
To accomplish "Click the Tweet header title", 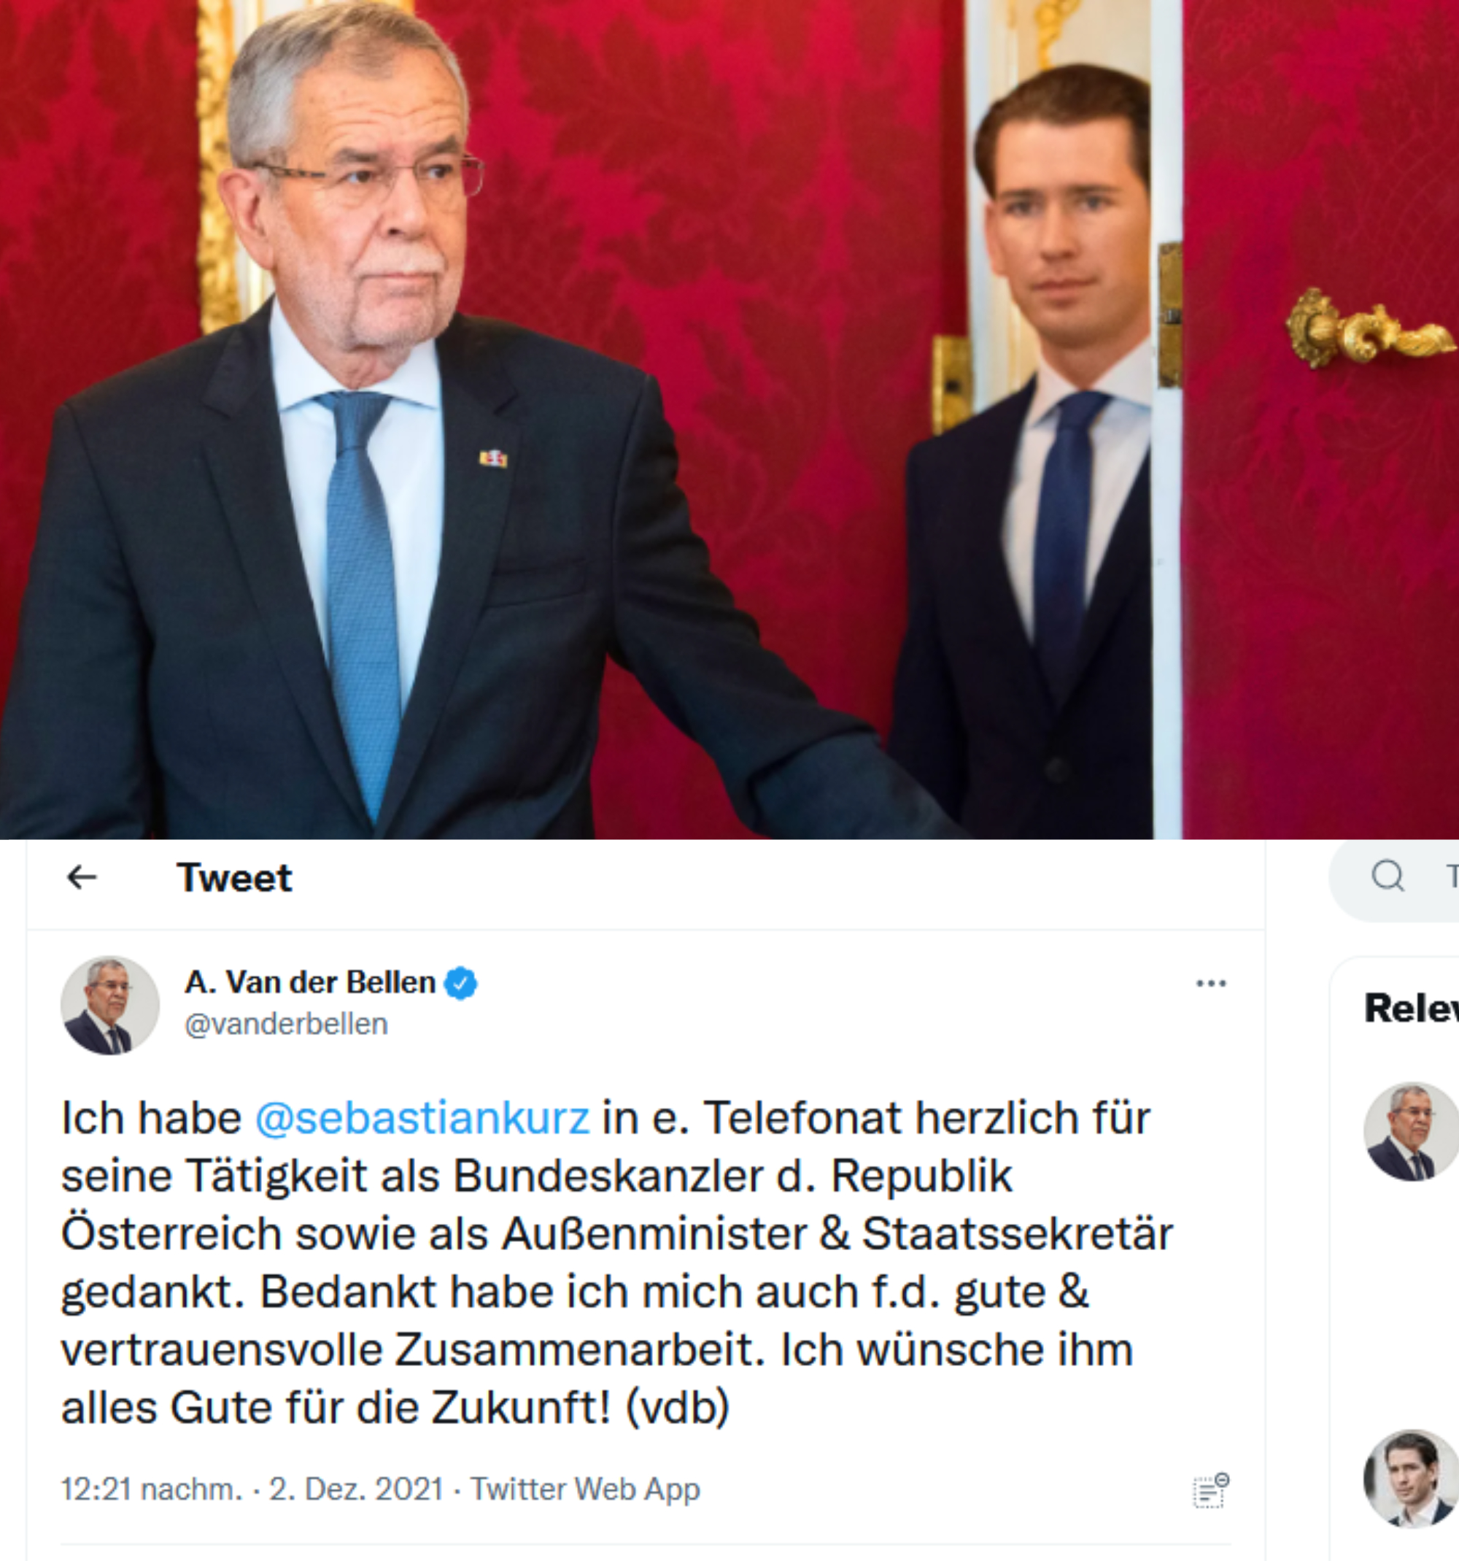I will tap(234, 877).
